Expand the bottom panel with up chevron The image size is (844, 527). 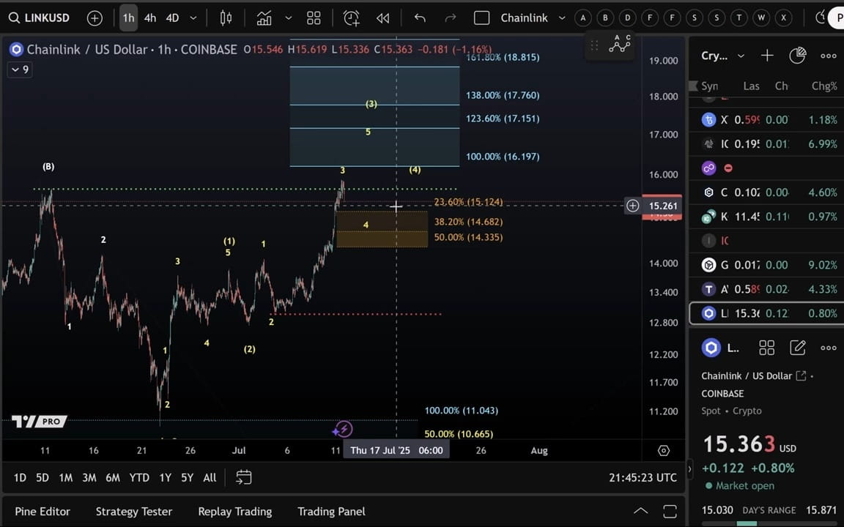(640, 511)
